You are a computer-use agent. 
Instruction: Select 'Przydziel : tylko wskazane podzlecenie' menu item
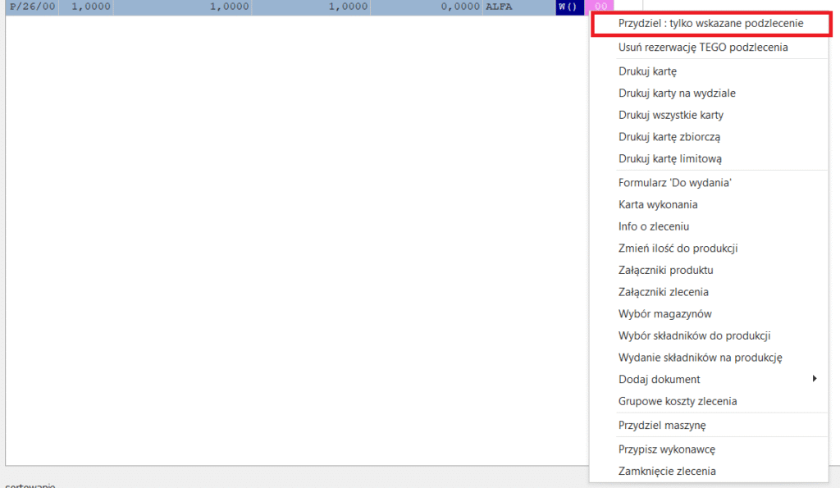click(x=710, y=24)
